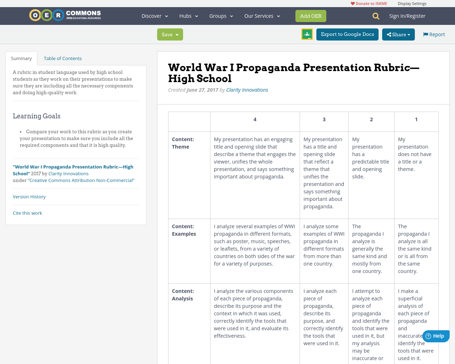
Task: Click the Add OER button
Action: tap(311, 16)
